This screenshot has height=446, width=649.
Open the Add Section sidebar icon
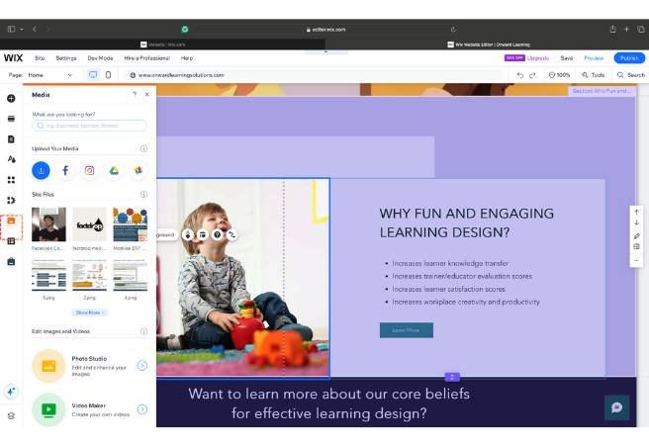pyautogui.click(x=11, y=119)
